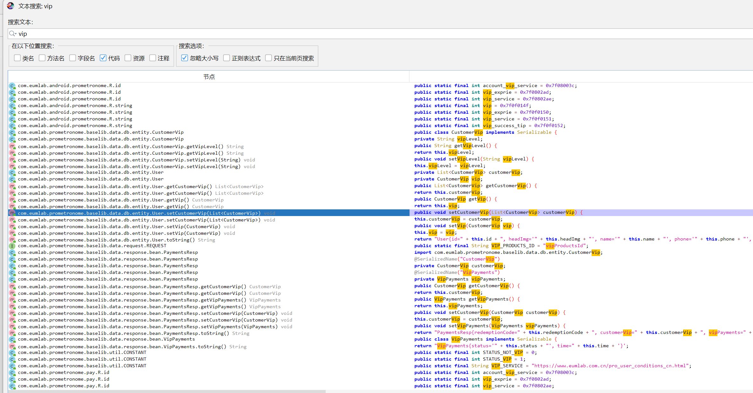Click method icon of VipPayments.toString() row
This screenshot has width=753, height=393.
point(12,346)
